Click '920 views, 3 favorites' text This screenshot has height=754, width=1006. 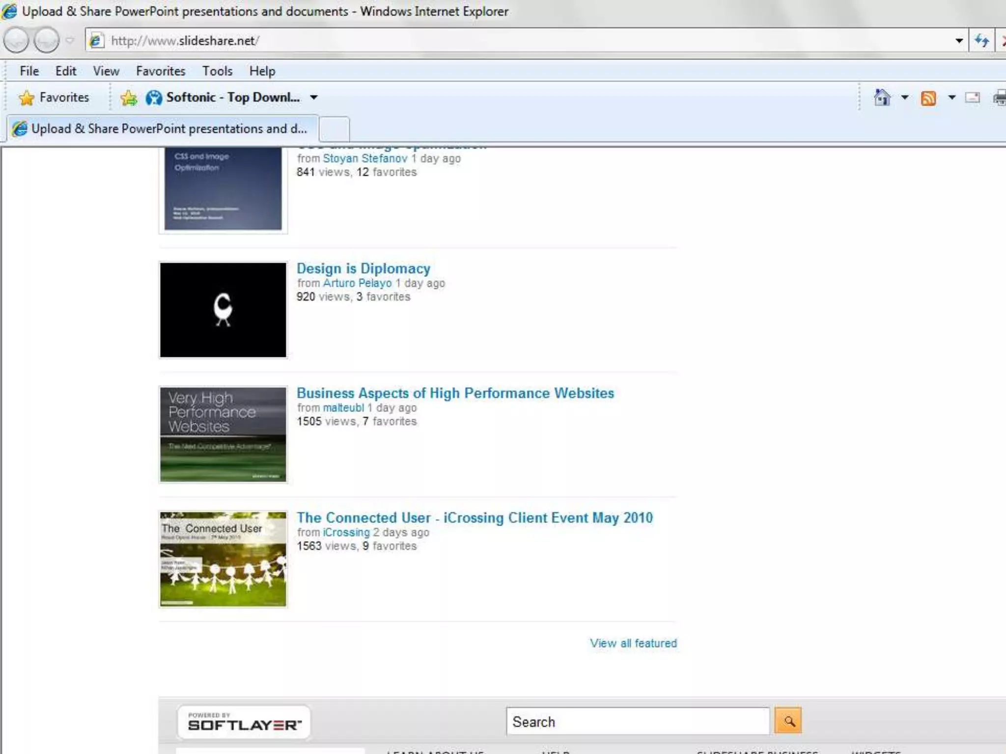pos(353,297)
